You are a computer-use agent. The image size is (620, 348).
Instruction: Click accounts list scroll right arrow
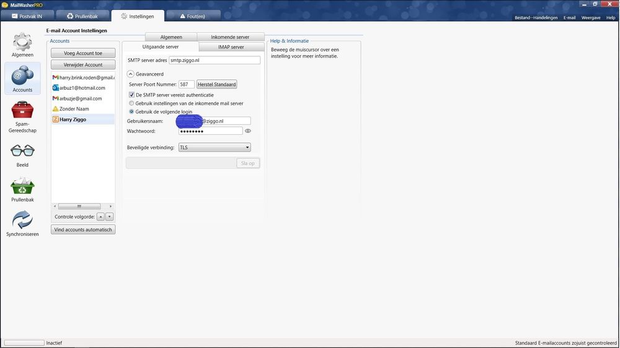[111, 206]
